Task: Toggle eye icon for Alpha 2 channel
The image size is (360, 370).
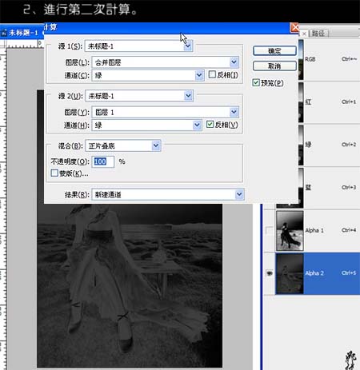Action: tap(270, 273)
